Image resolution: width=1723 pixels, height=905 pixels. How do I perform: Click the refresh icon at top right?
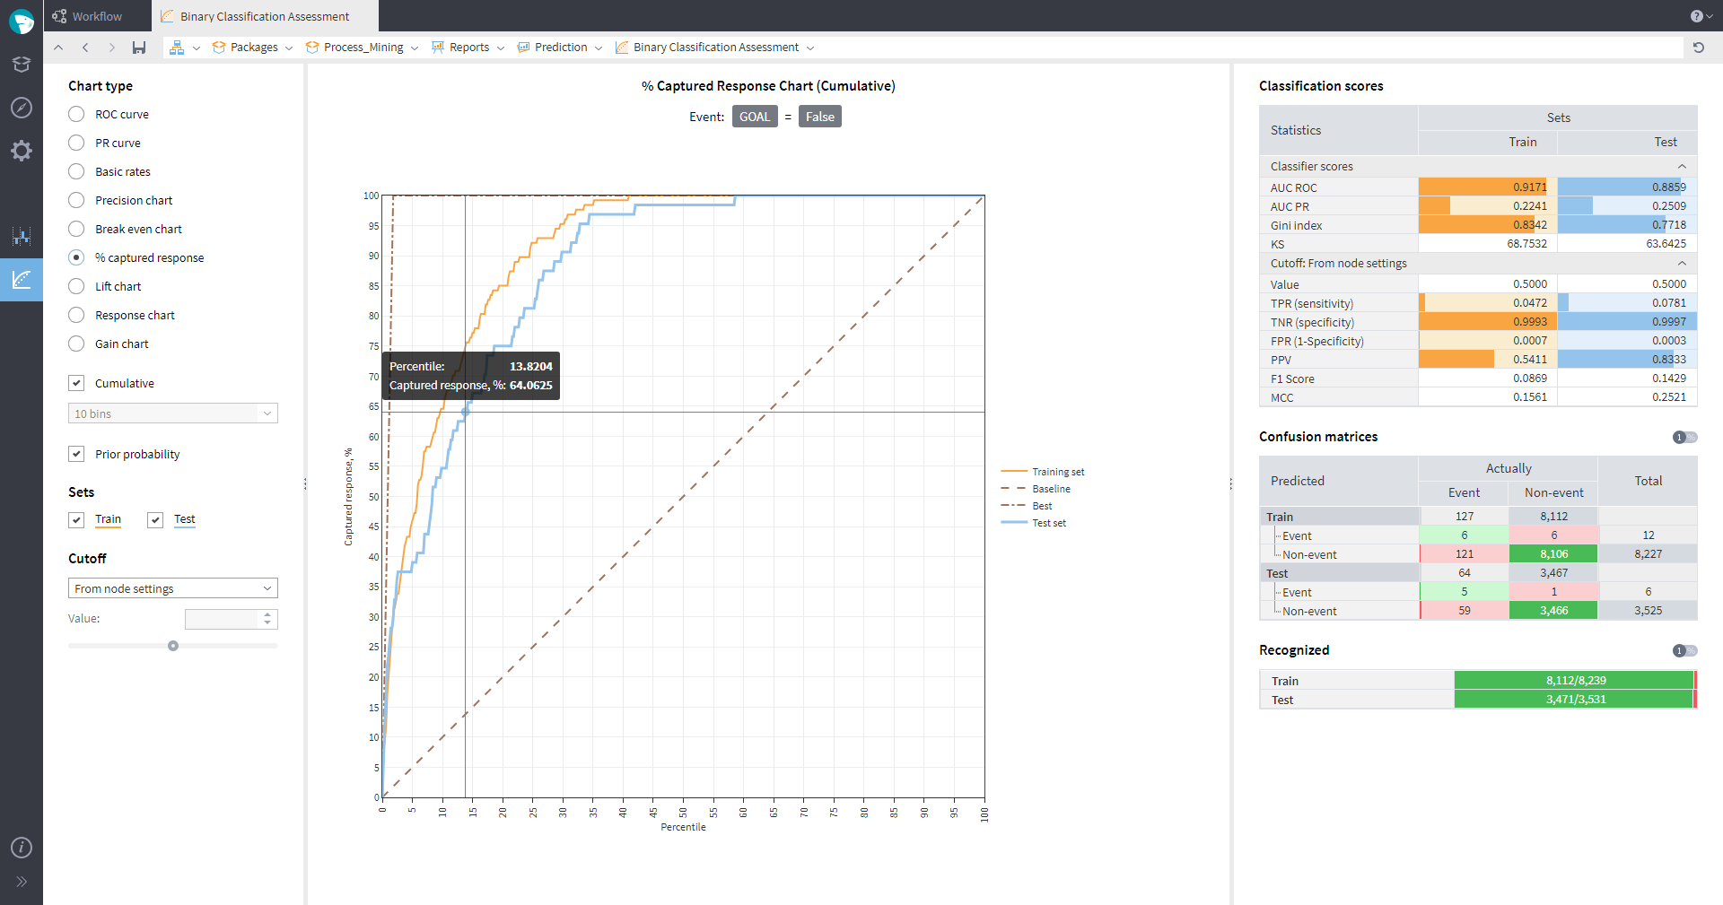coord(1698,48)
